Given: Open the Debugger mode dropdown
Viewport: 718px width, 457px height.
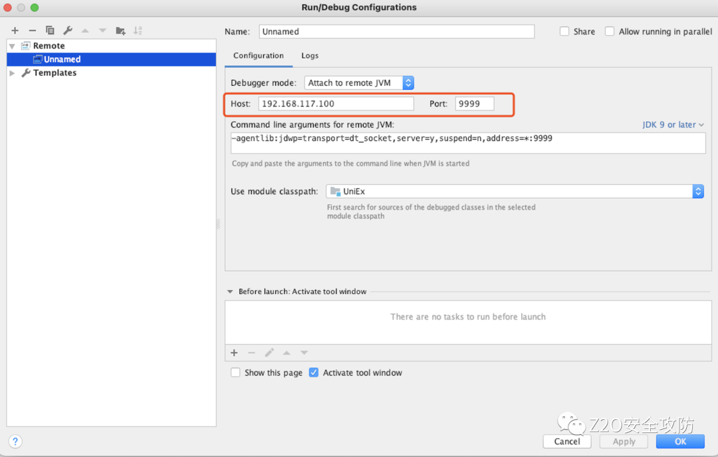Looking at the screenshot, I should pos(359,83).
